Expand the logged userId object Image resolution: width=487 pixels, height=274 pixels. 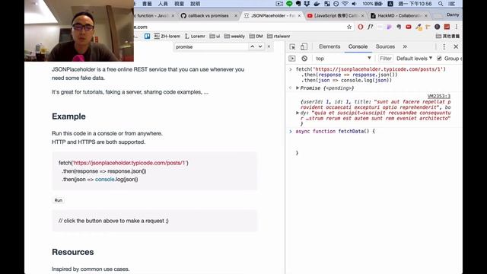coord(298,113)
